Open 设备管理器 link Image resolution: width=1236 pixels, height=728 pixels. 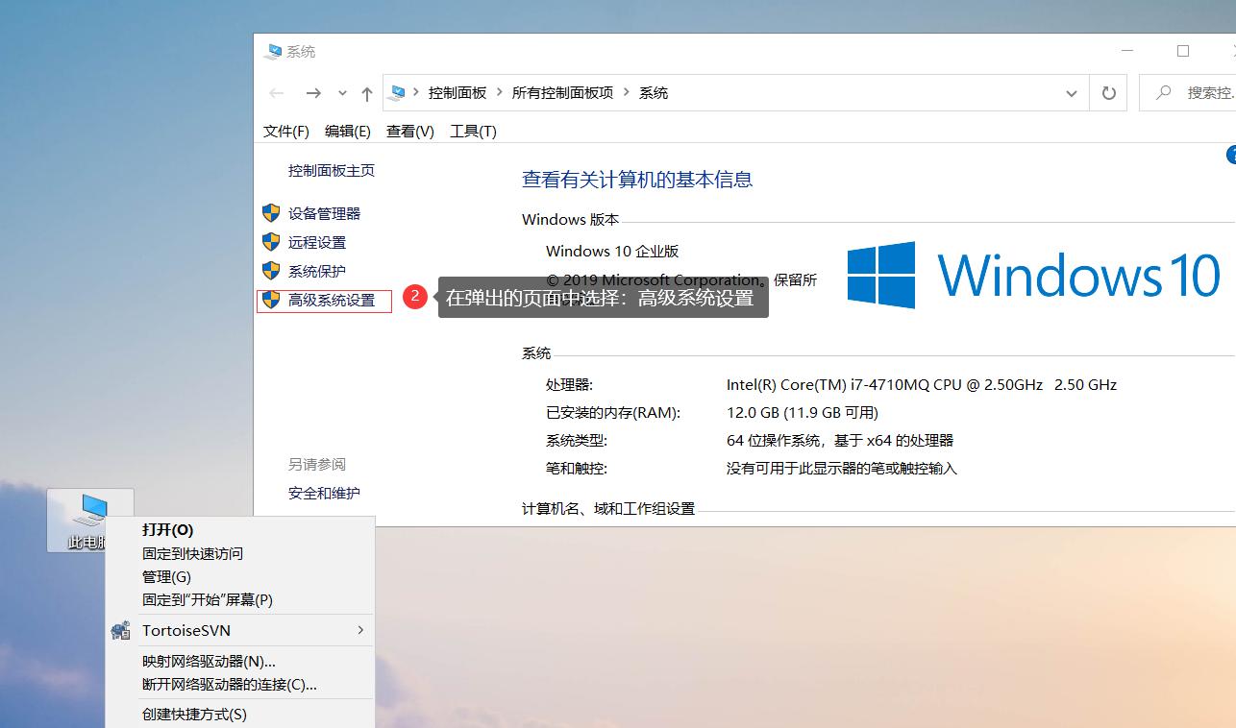(324, 213)
